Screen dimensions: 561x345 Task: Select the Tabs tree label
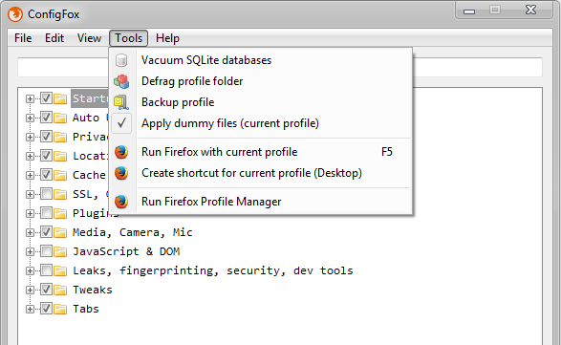[86, 309]
